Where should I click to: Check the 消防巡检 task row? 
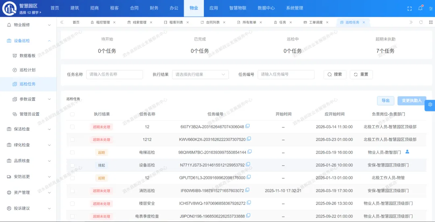click(x=72, y=191)
